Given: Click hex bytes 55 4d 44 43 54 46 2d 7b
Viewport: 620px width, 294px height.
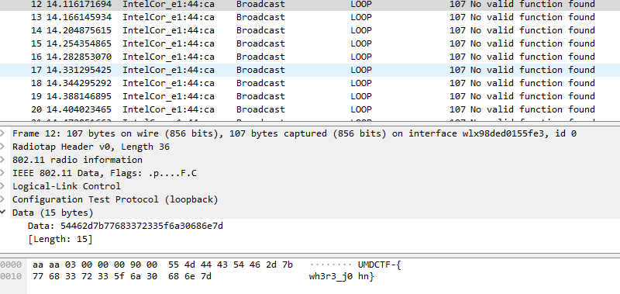Looking at the screenshot, I should (230, 265).
